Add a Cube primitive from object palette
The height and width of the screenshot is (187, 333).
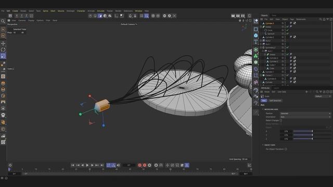click(x=256, y=35)
